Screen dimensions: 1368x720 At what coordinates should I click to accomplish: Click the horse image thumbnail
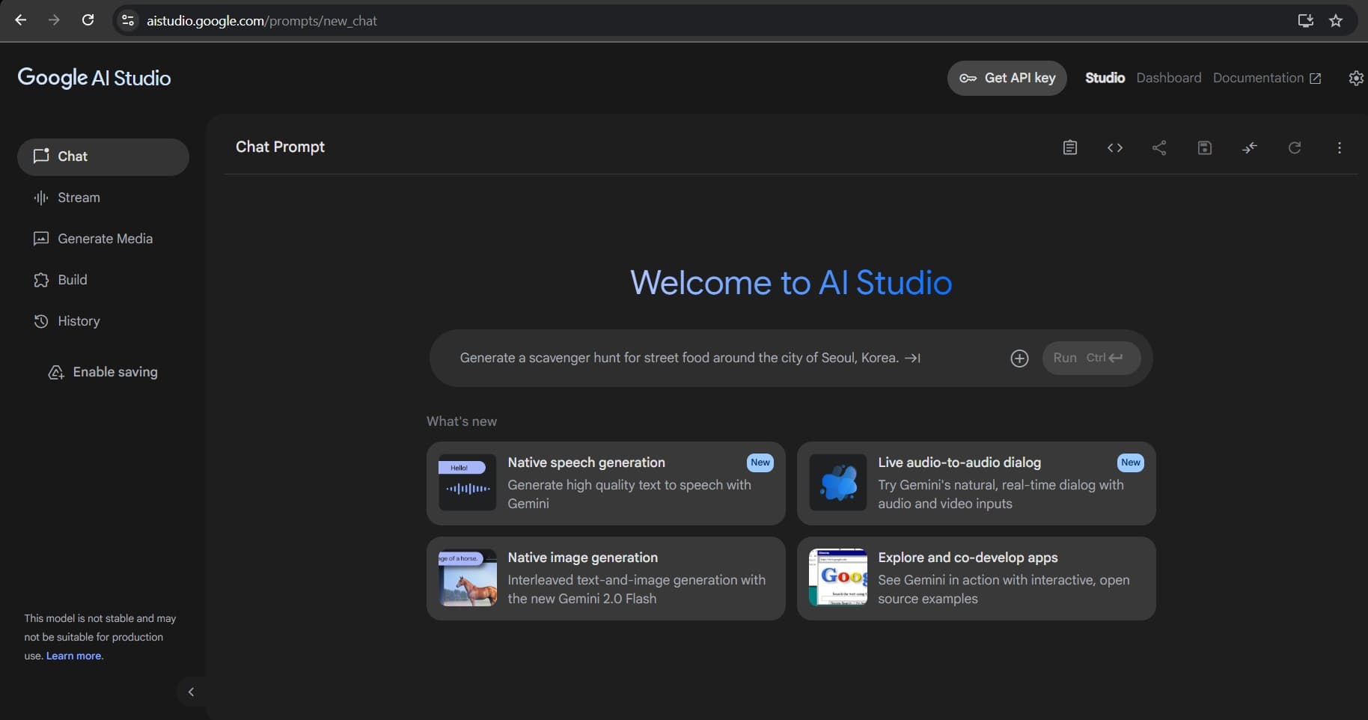468,578
